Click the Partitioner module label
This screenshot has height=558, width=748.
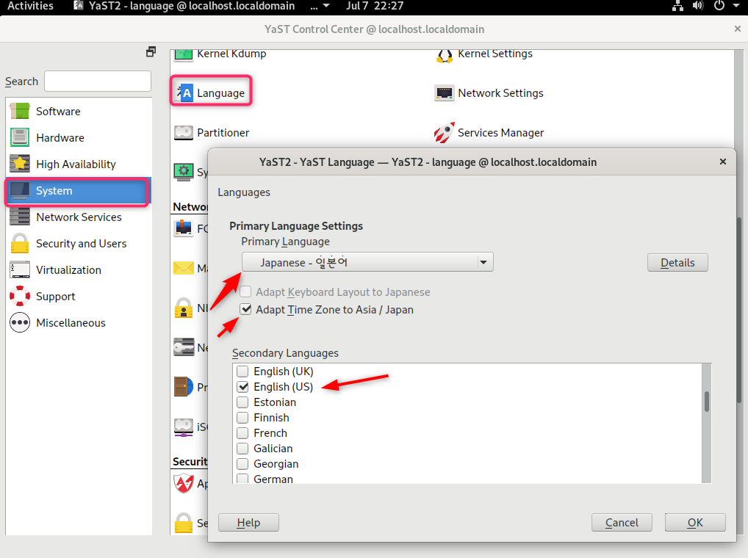coord(223,132)
